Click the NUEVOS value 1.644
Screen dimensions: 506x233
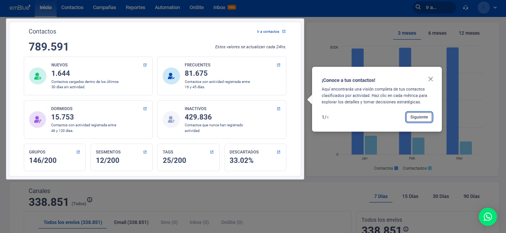coord(61,74)
